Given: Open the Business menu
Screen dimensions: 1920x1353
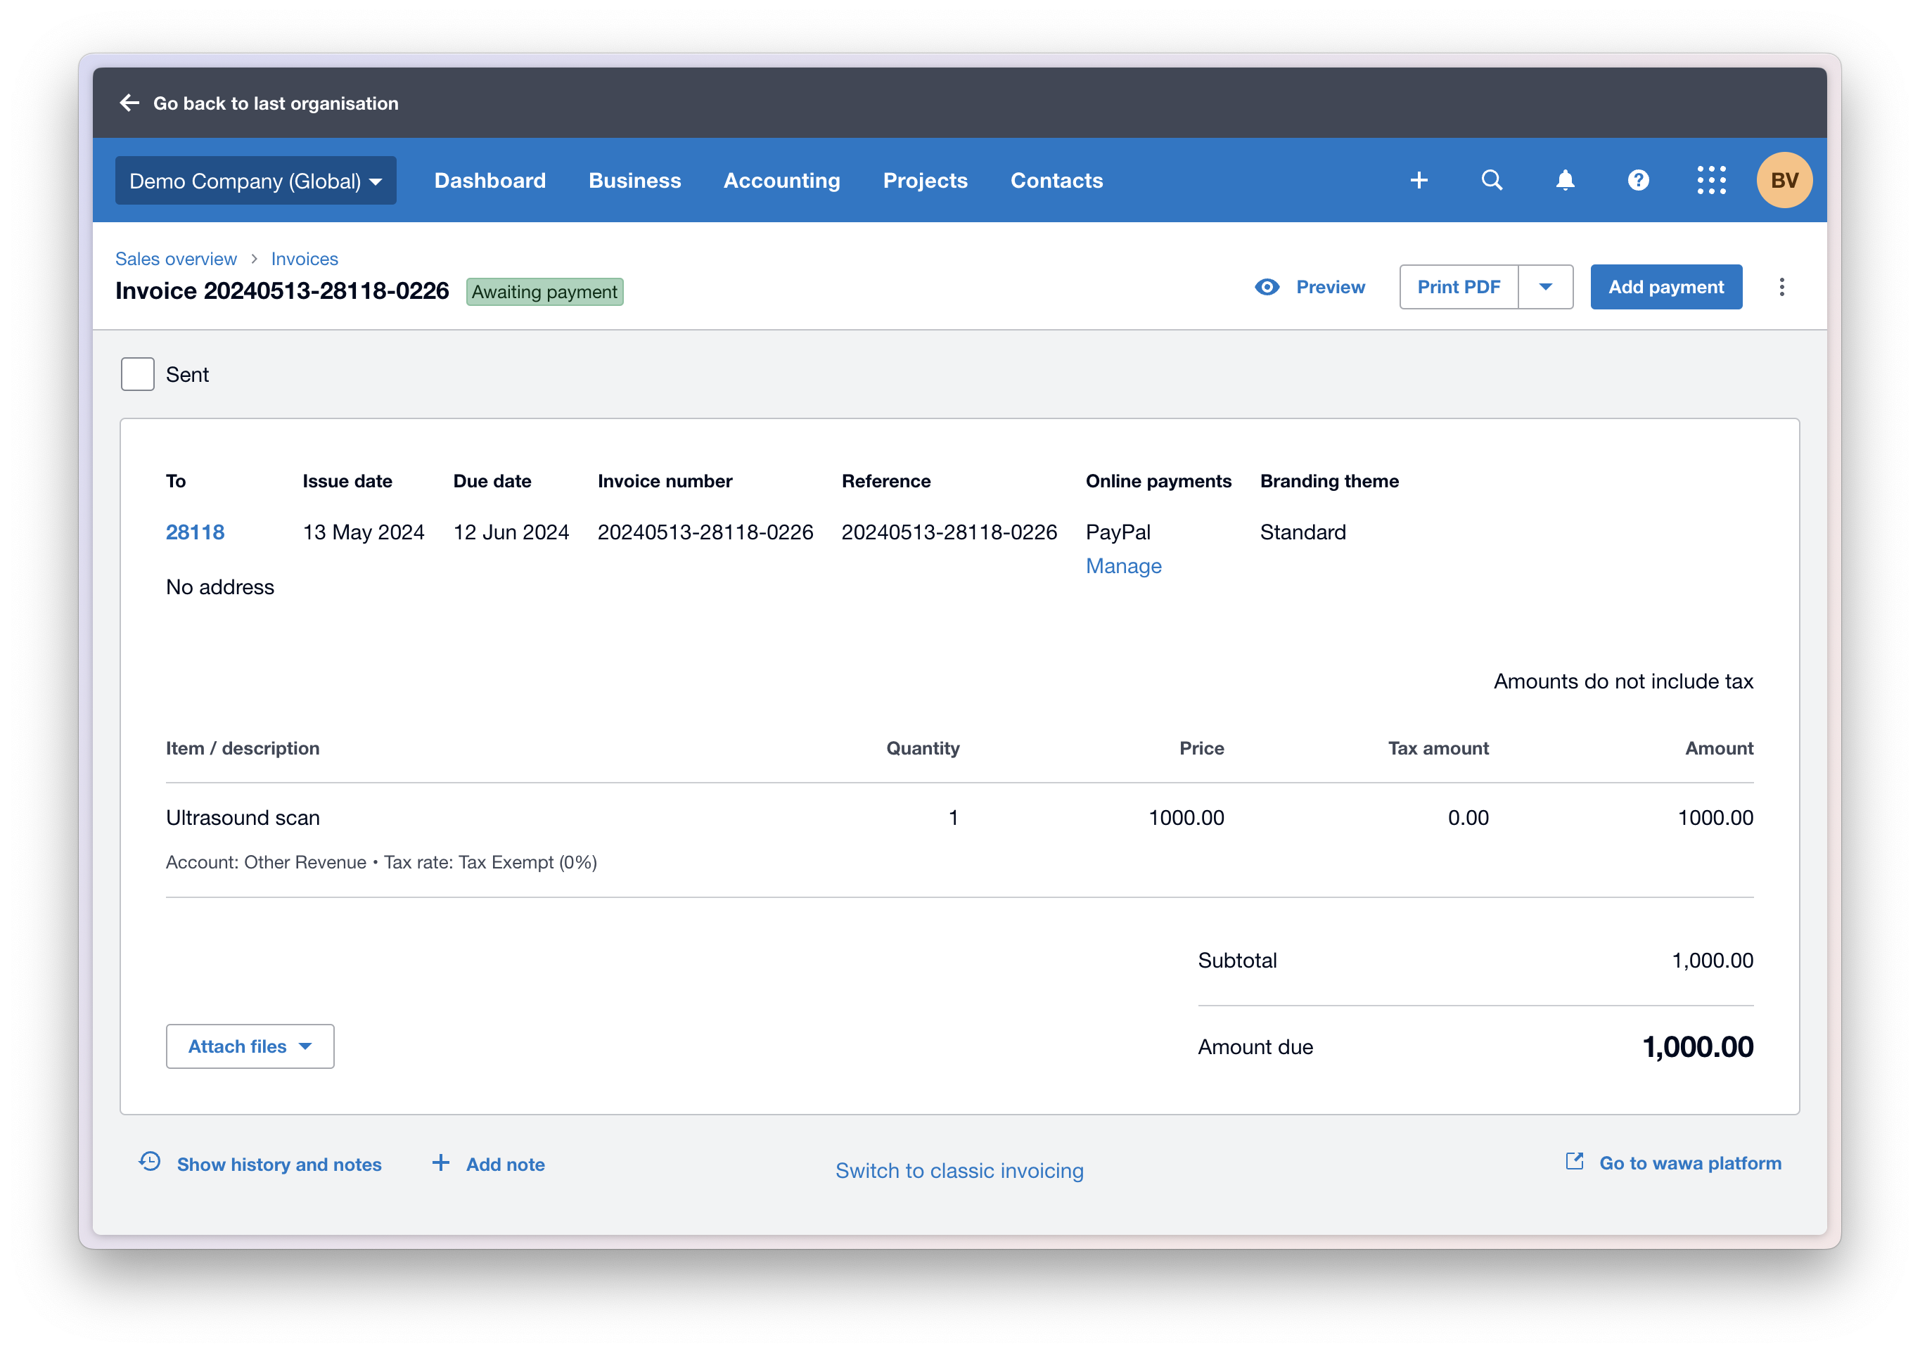Looking at the screenshot, I should [x=634, y=181].
